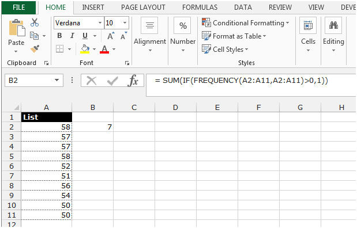Apply yellow fill color bucket

pos(85,48)
